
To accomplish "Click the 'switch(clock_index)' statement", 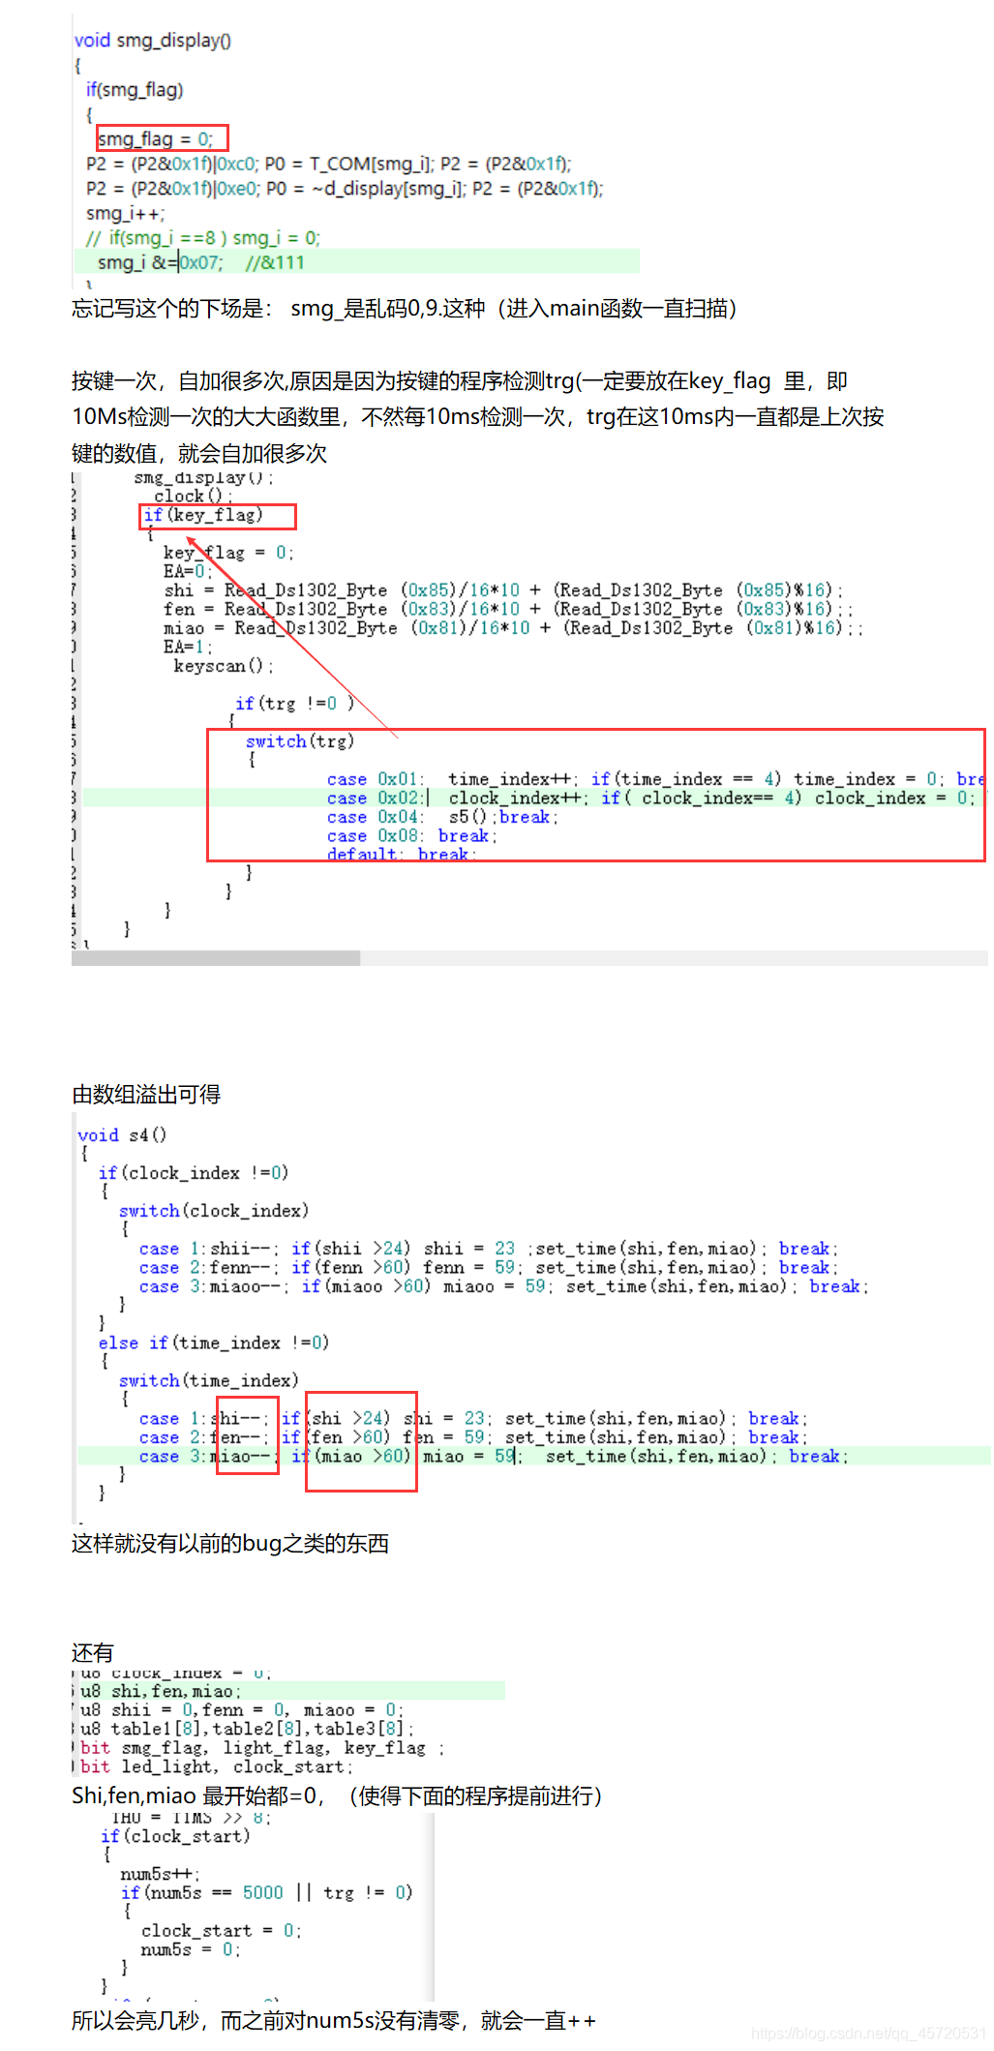I will click(x=214, y=1211).
